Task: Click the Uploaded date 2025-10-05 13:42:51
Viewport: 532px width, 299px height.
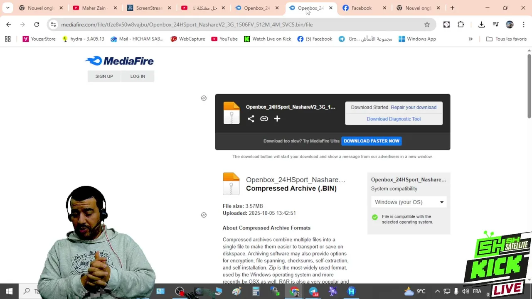Action: click(x=259, y=213)
